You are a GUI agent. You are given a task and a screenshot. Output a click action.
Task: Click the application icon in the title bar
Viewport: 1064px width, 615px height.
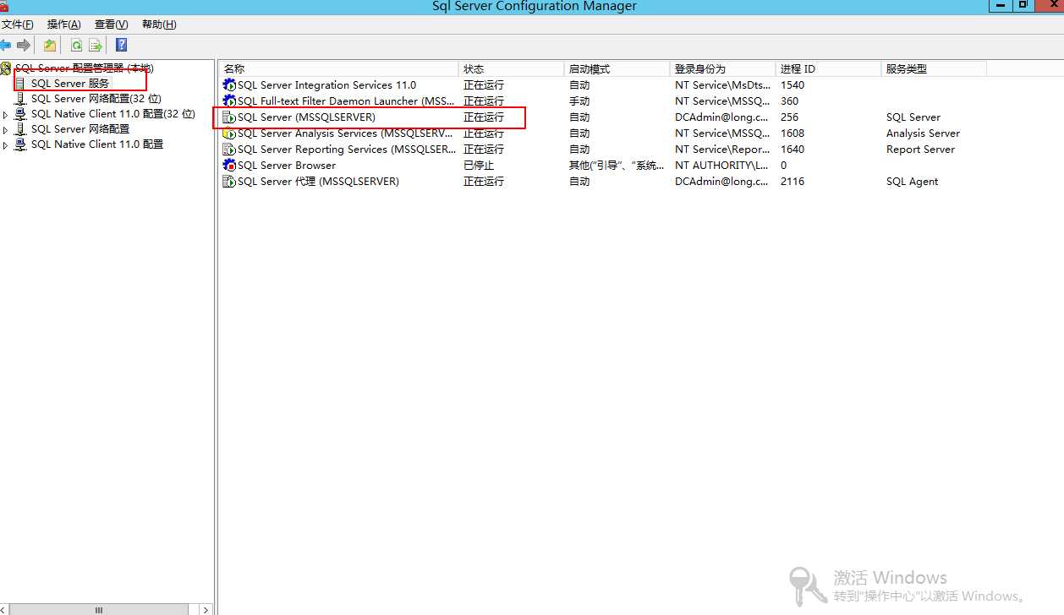pos(4,6)
